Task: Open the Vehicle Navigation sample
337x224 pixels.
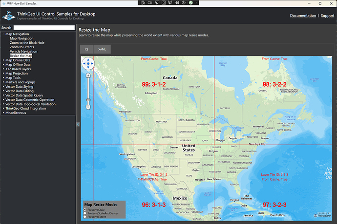Action: [23, 52]
